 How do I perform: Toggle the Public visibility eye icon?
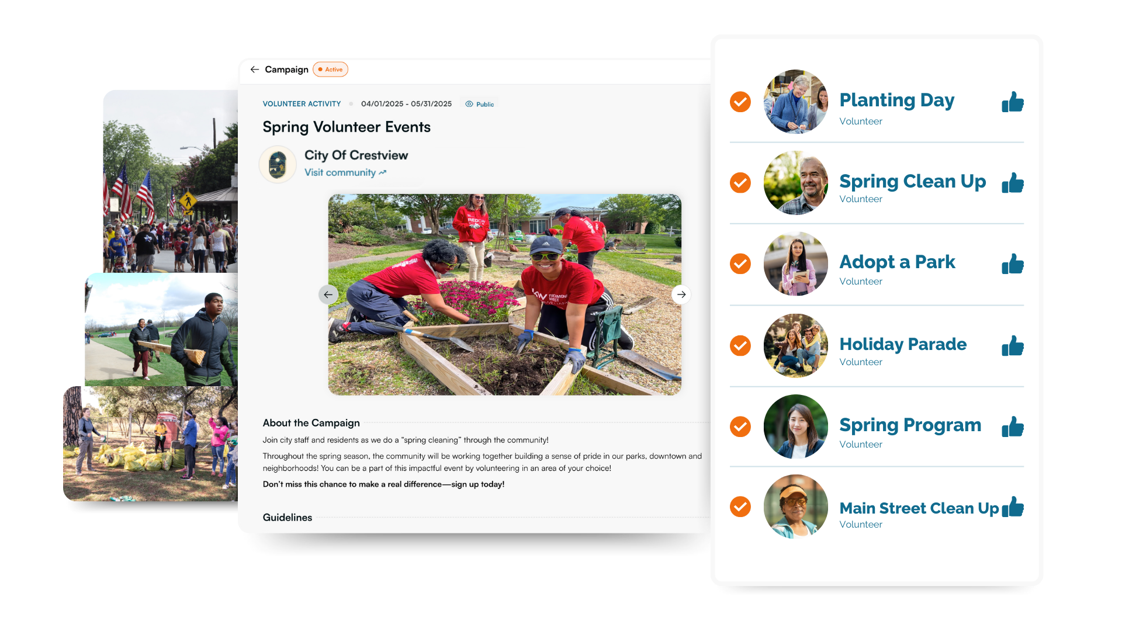pos(469,104)
